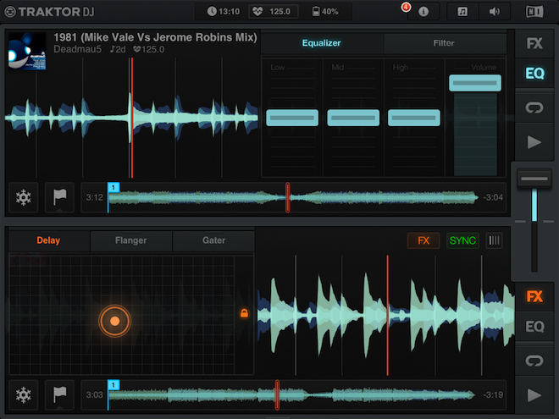The width and height of the screenshot is (559, 419).
Task: Click the Deadmau5 album artwork thumbnail
Action: pyautogui.click(x=27, y=52)
